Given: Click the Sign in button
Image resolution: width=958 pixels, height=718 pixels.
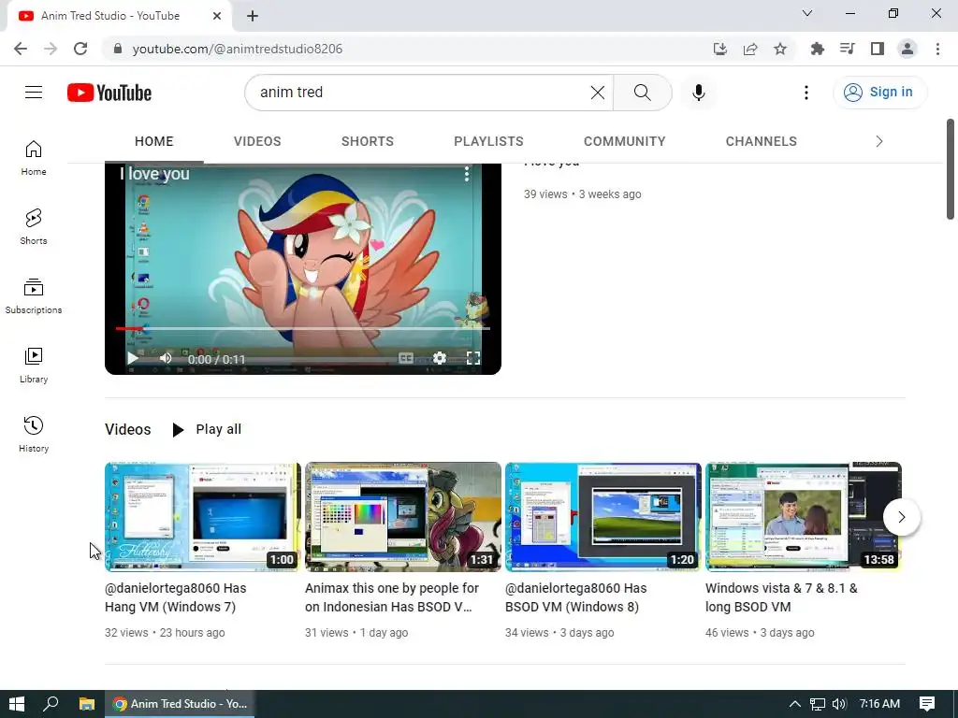Looking at the screenshot, I should click(x=879, y=93).
